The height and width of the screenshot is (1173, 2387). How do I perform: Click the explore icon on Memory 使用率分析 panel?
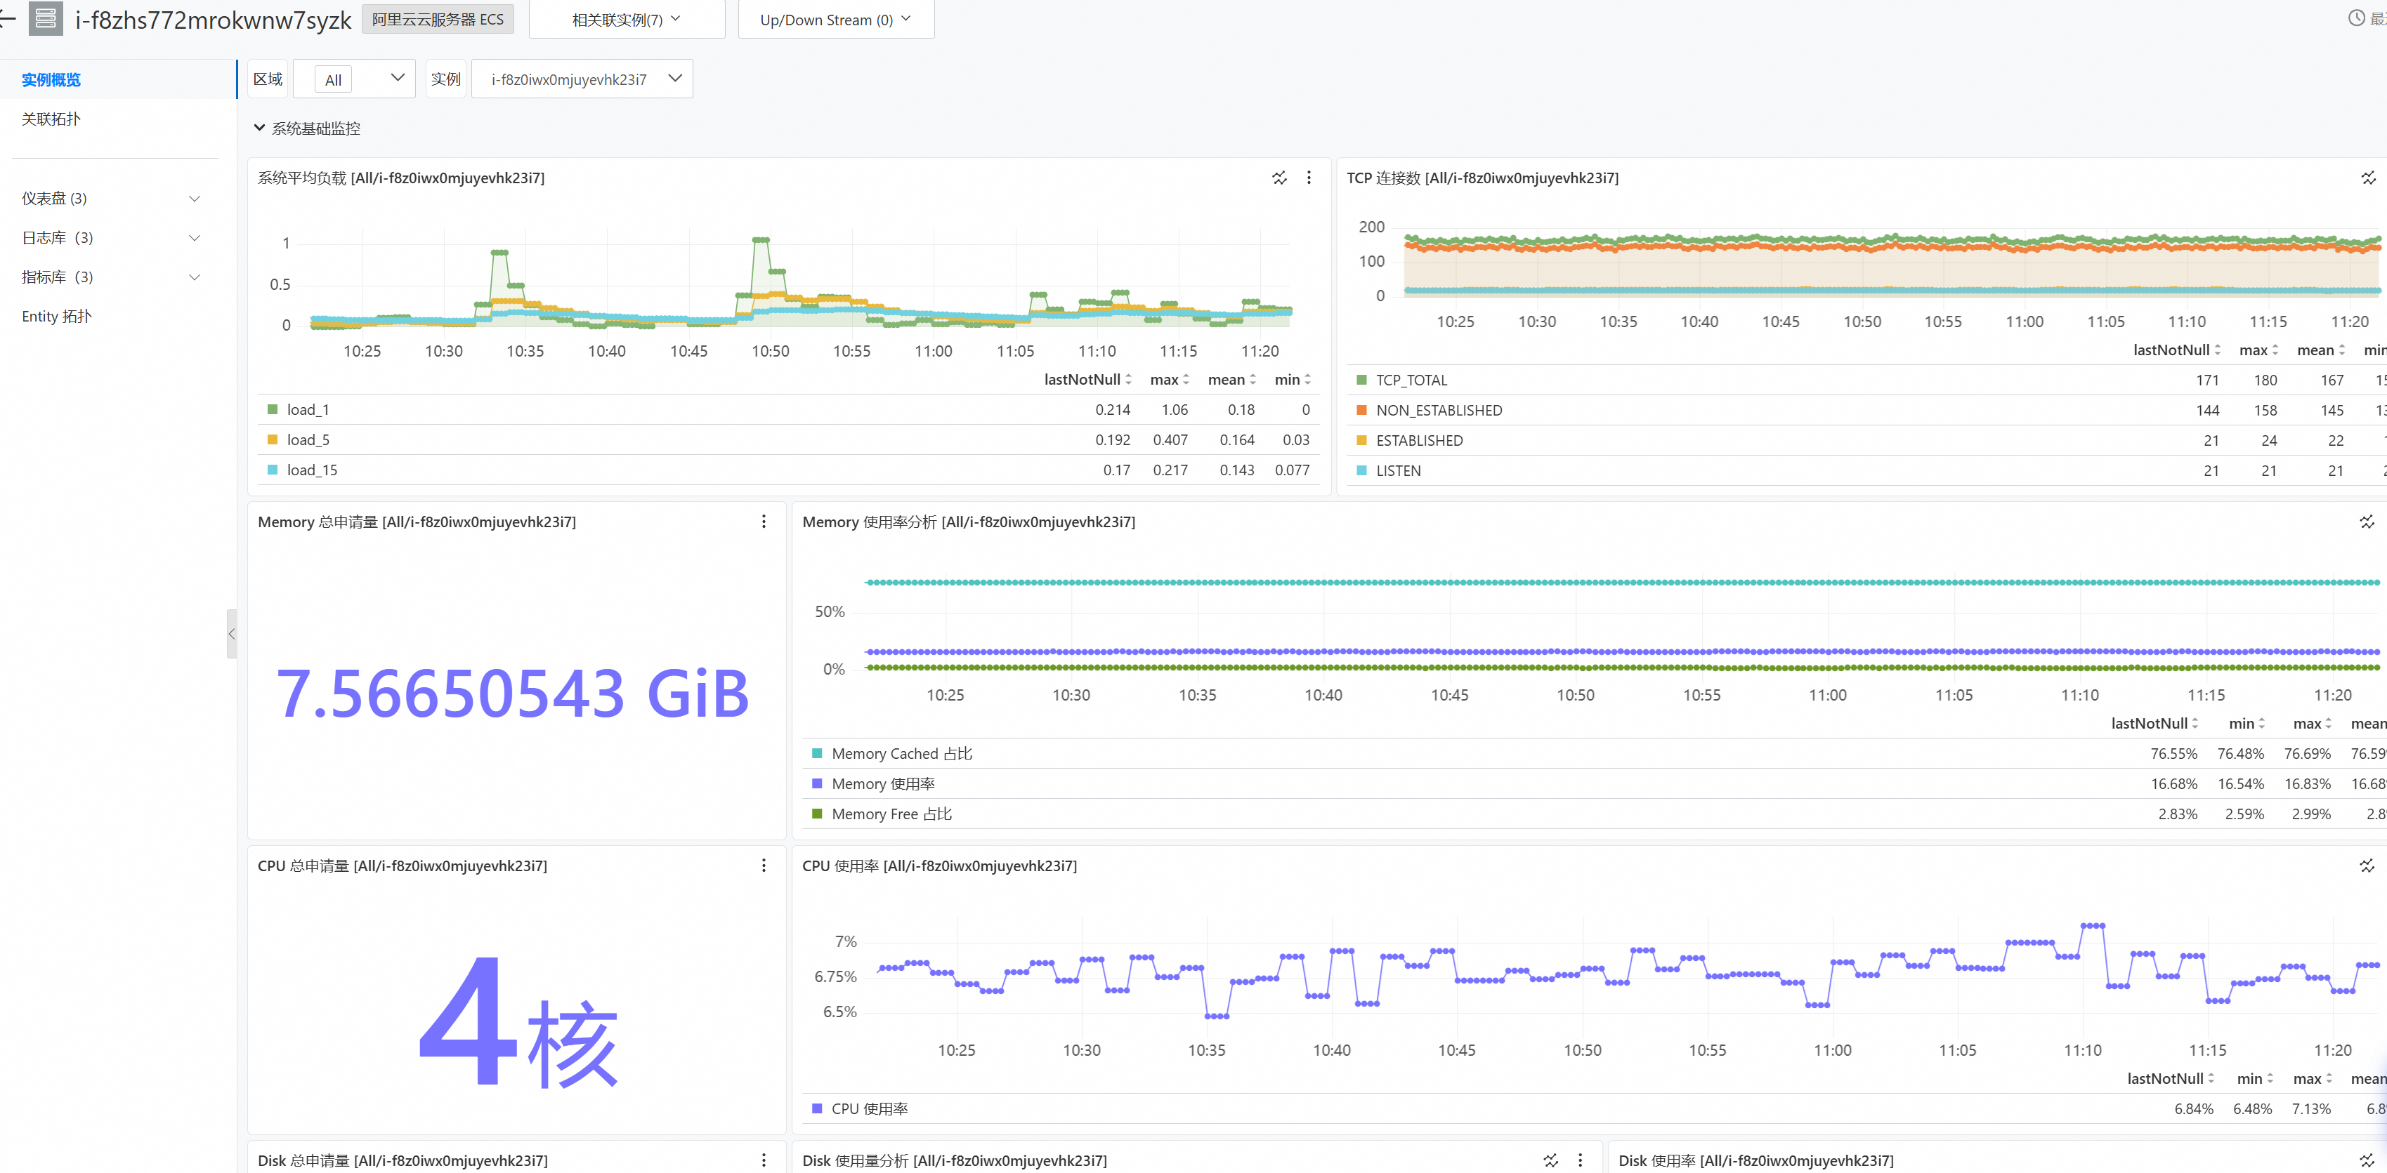tap(2367, 522)
